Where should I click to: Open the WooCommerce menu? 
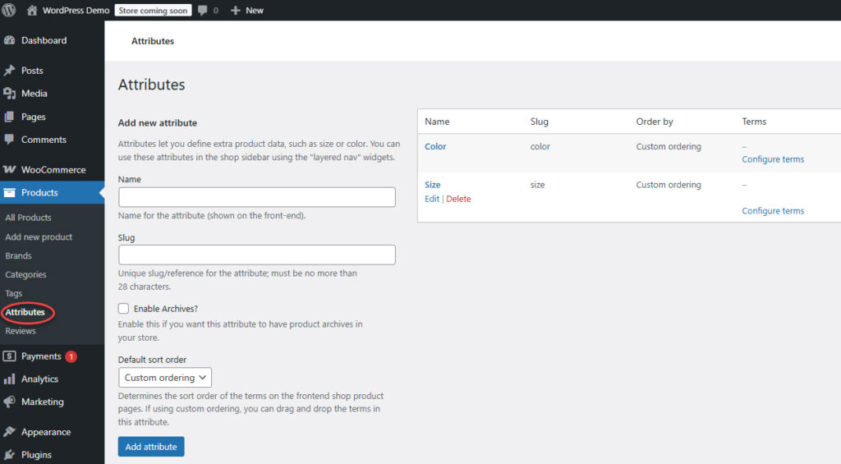(53, 169)
